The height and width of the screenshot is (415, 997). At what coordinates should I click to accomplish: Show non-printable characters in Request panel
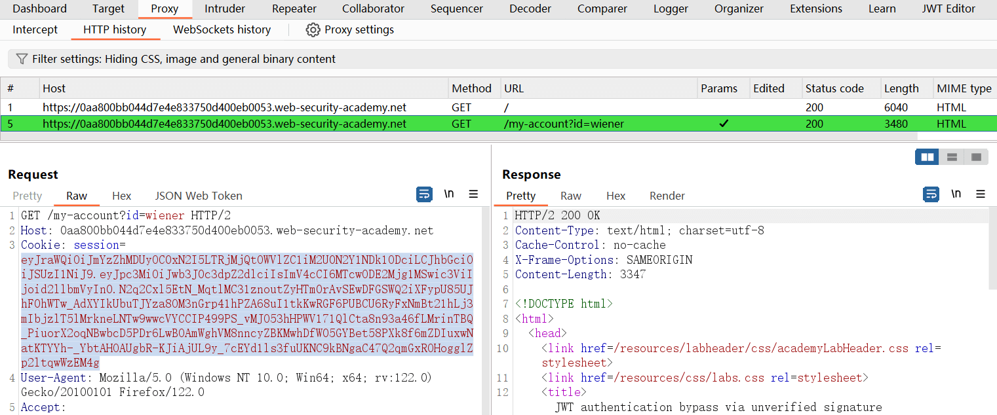point(449,194)
